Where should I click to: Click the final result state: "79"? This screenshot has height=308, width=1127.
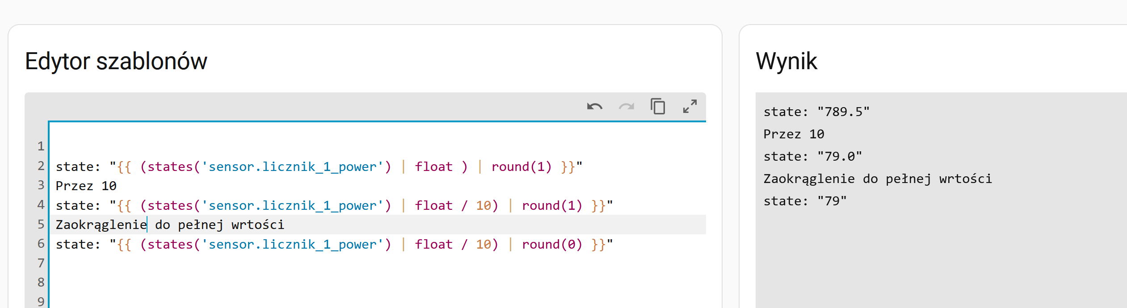[x=805, y=201]
